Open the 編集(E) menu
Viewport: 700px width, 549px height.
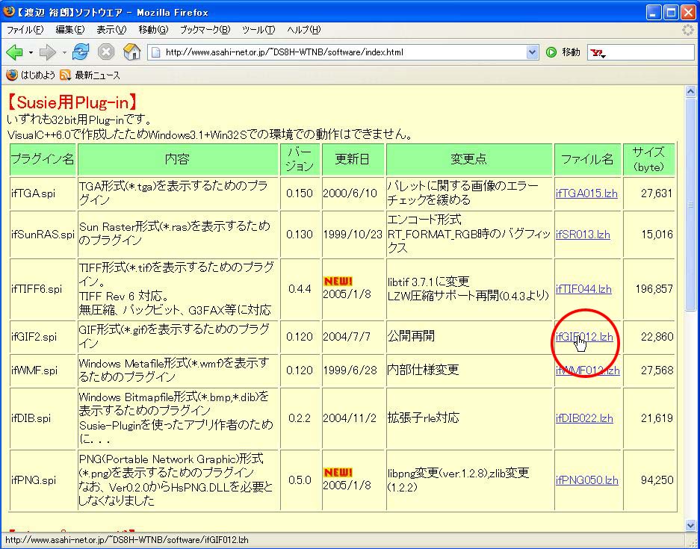69,30
